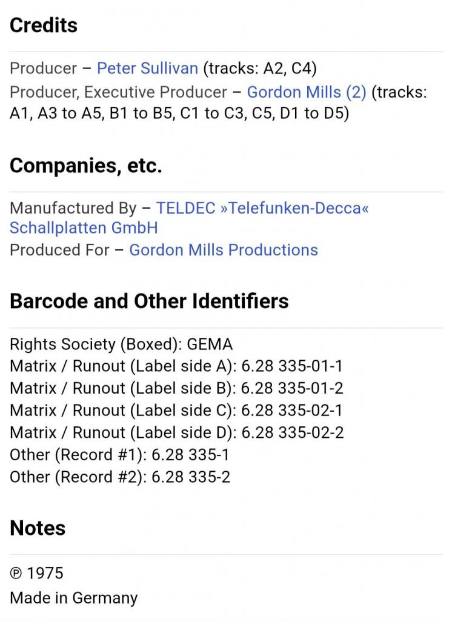Image resolution: width=452 pixels, height=621 pixels.
Task: Click the Label side A matrix runout entry
Action: tap(176, 366)
